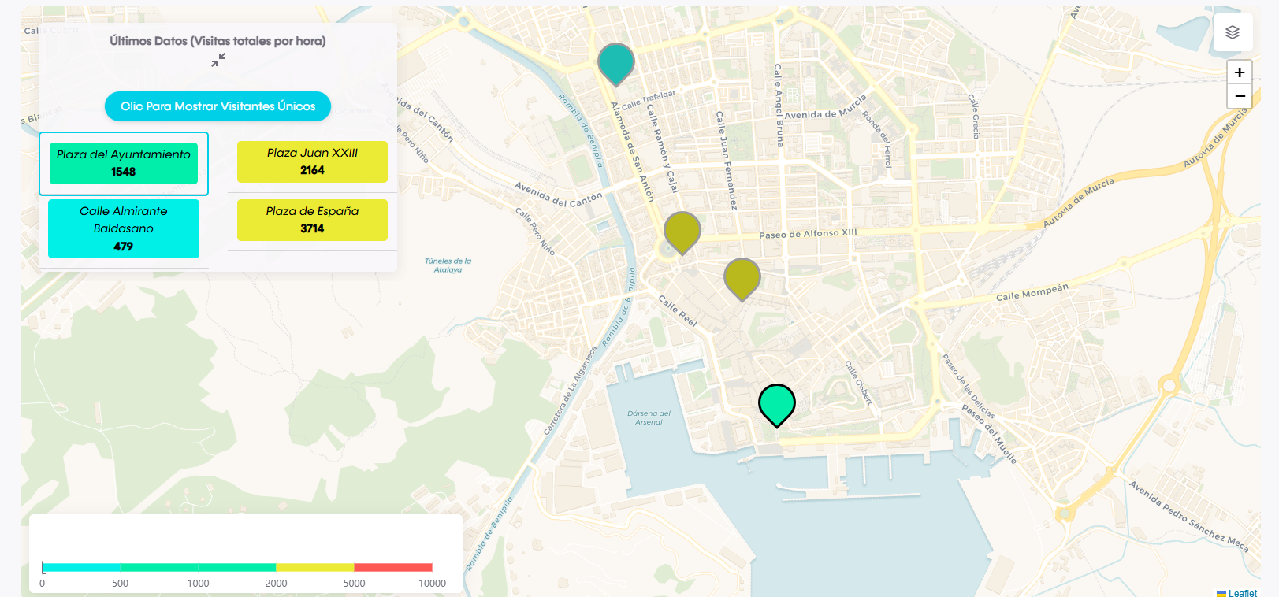This screenshot has width=1279, height=597.
Task: Click the red 5000-10000 legend segment
Action: click(393, 567)
